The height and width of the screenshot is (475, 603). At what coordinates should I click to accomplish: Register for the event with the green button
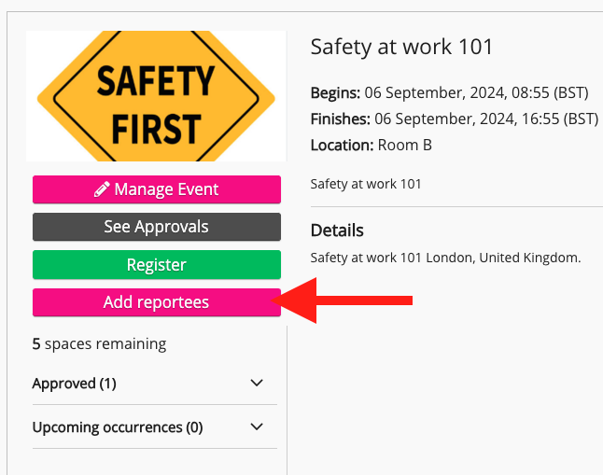(157, 265)
